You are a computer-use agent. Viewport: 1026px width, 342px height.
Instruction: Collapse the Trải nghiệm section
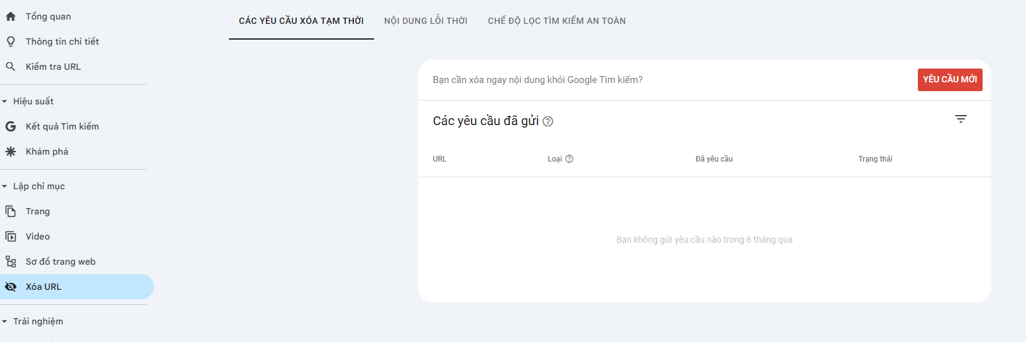coord(5,321)
